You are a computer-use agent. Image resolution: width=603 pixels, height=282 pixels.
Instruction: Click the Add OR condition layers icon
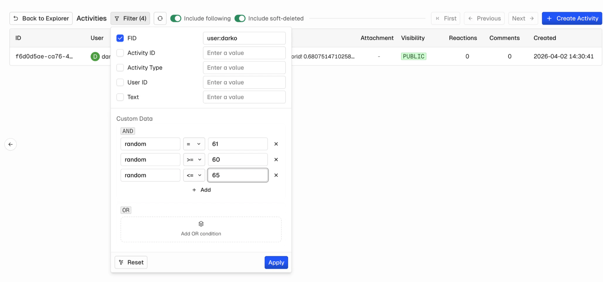201,224
